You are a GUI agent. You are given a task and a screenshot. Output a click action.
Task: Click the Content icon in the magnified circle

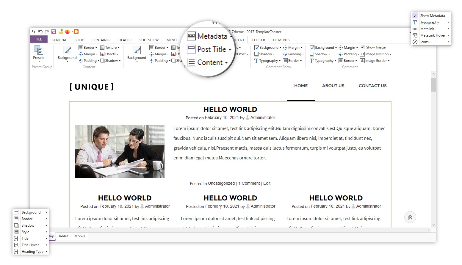click(x=192, y=62)
